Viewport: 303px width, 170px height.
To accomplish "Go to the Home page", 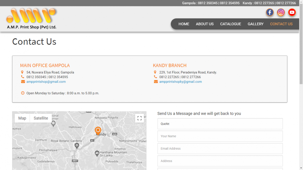I will (184, 24).
